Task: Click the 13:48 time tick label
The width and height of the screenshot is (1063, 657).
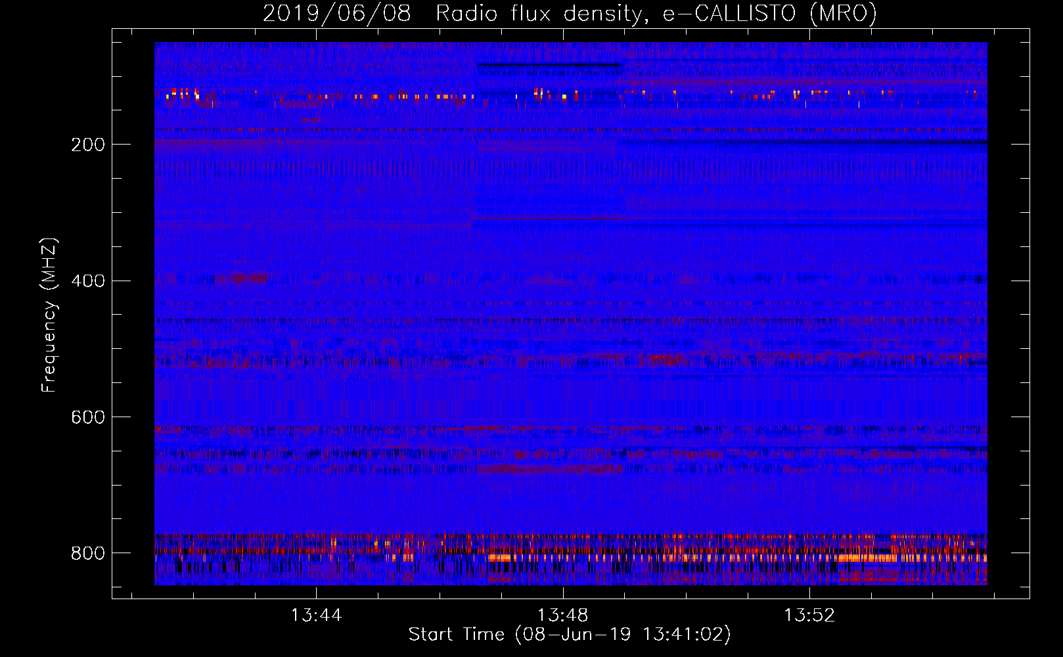Action: click(562, 616)
